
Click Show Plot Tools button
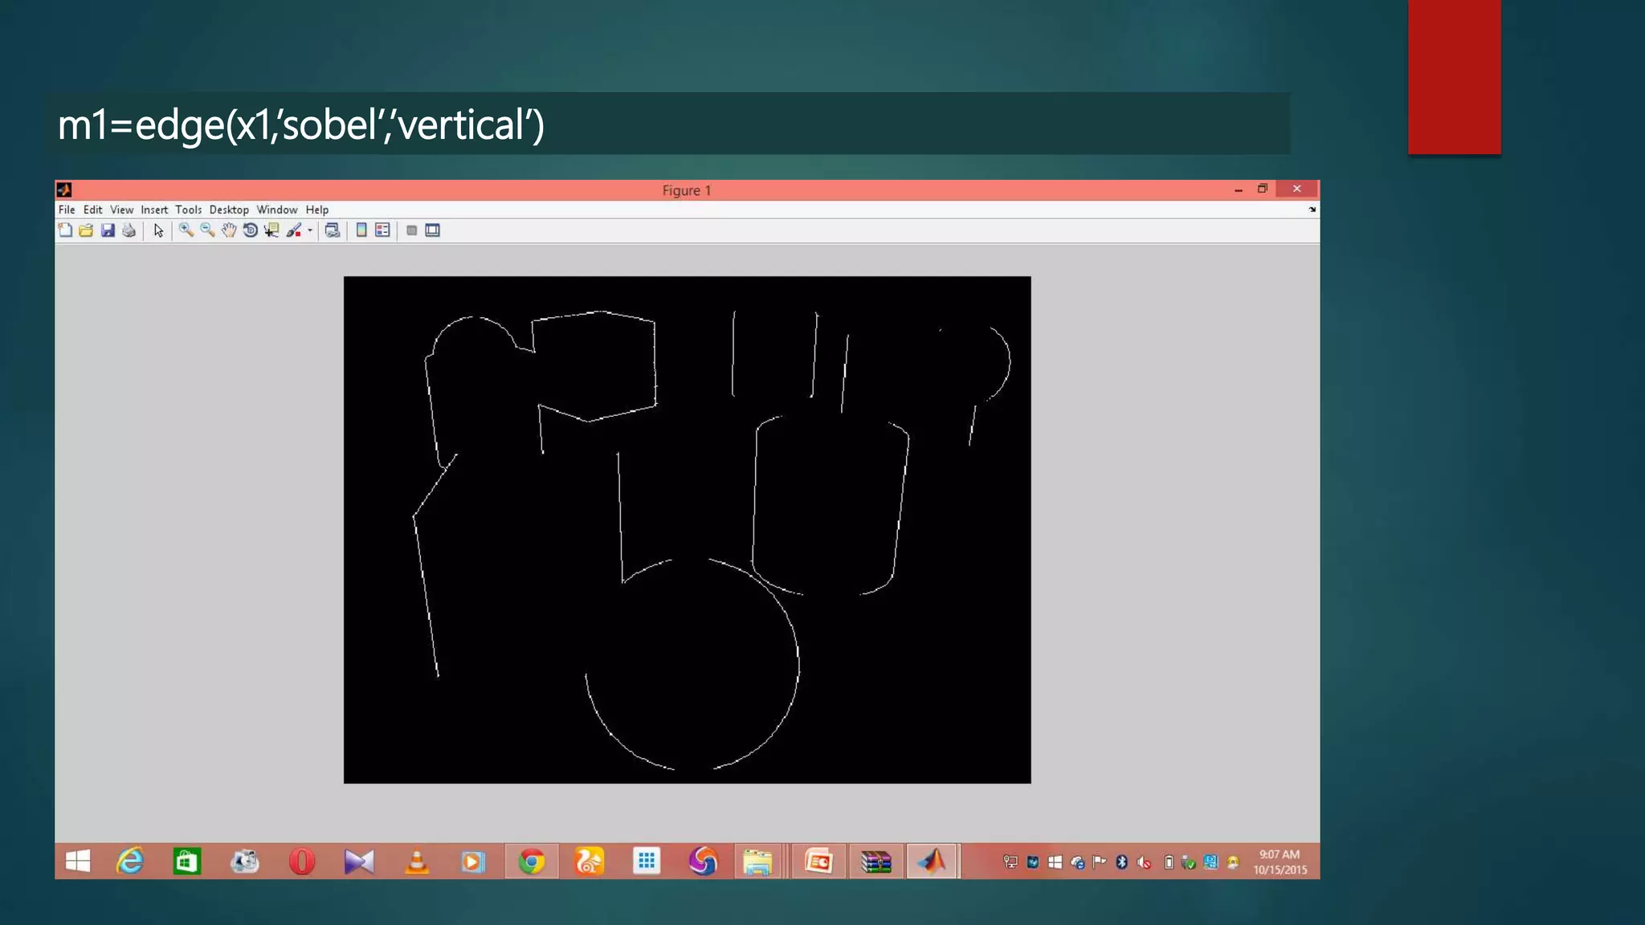click(433, 230)
